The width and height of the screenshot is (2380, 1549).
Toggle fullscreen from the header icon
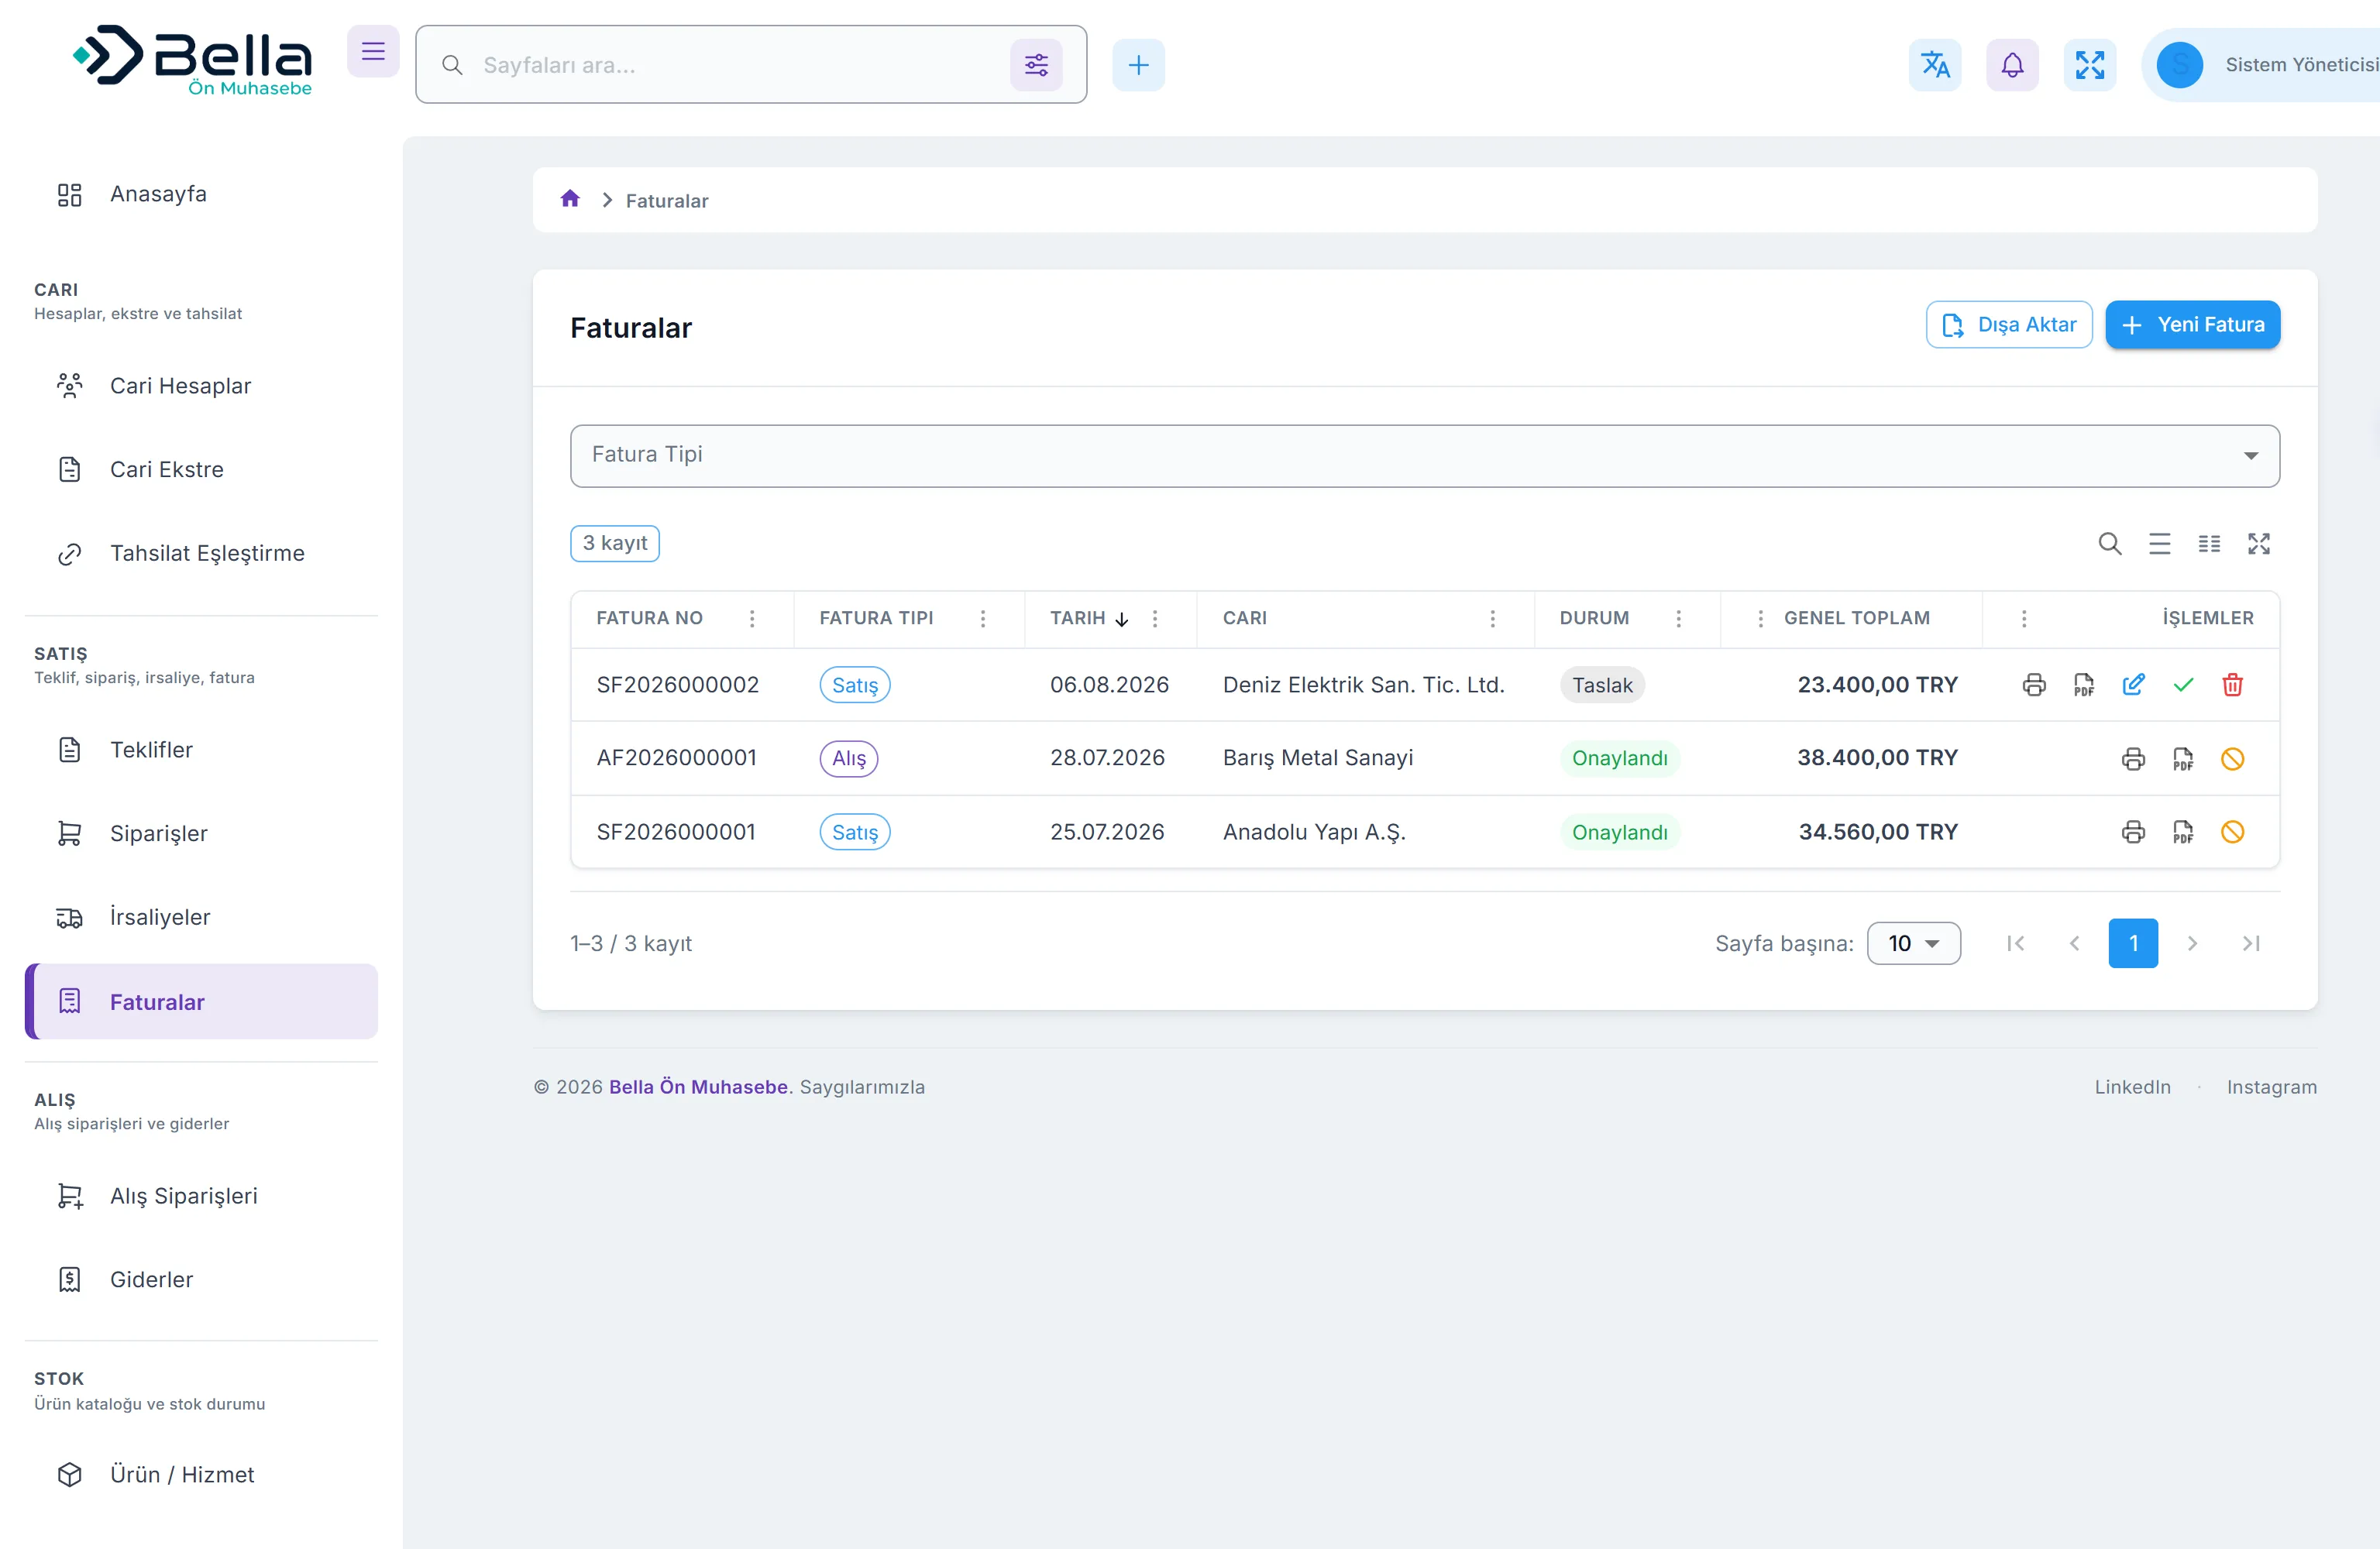point(2089,65)
